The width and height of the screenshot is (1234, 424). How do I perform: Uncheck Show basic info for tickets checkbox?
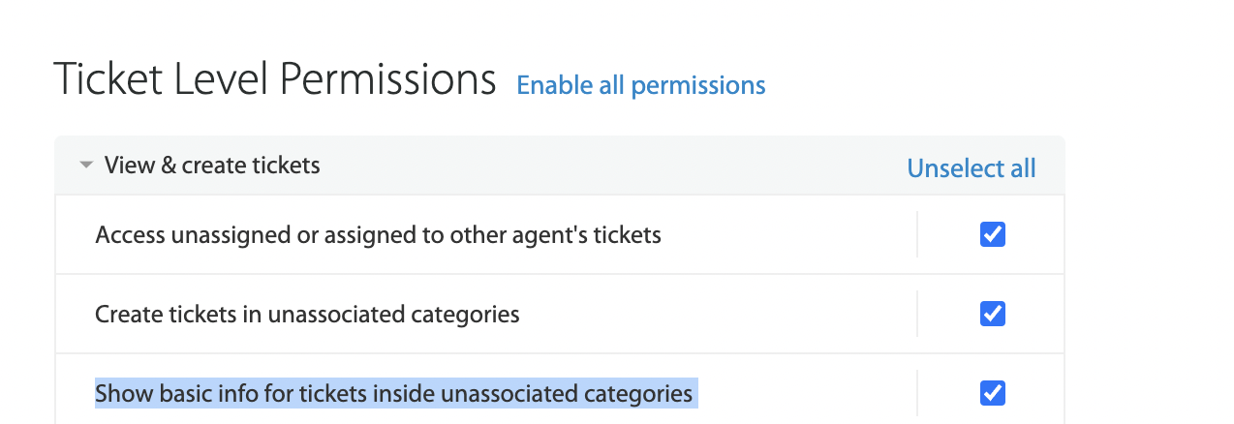pyautogui.click(x=992, y=393)
